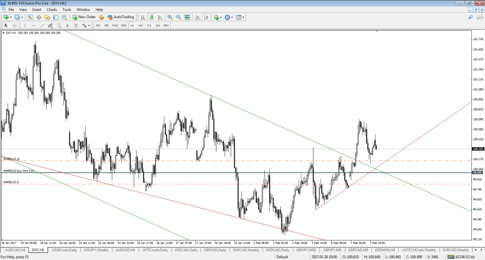Viewport: 485px width, 260px height.
Task: Expand the Profiles dropdown arrow
Action: (22, 17)
